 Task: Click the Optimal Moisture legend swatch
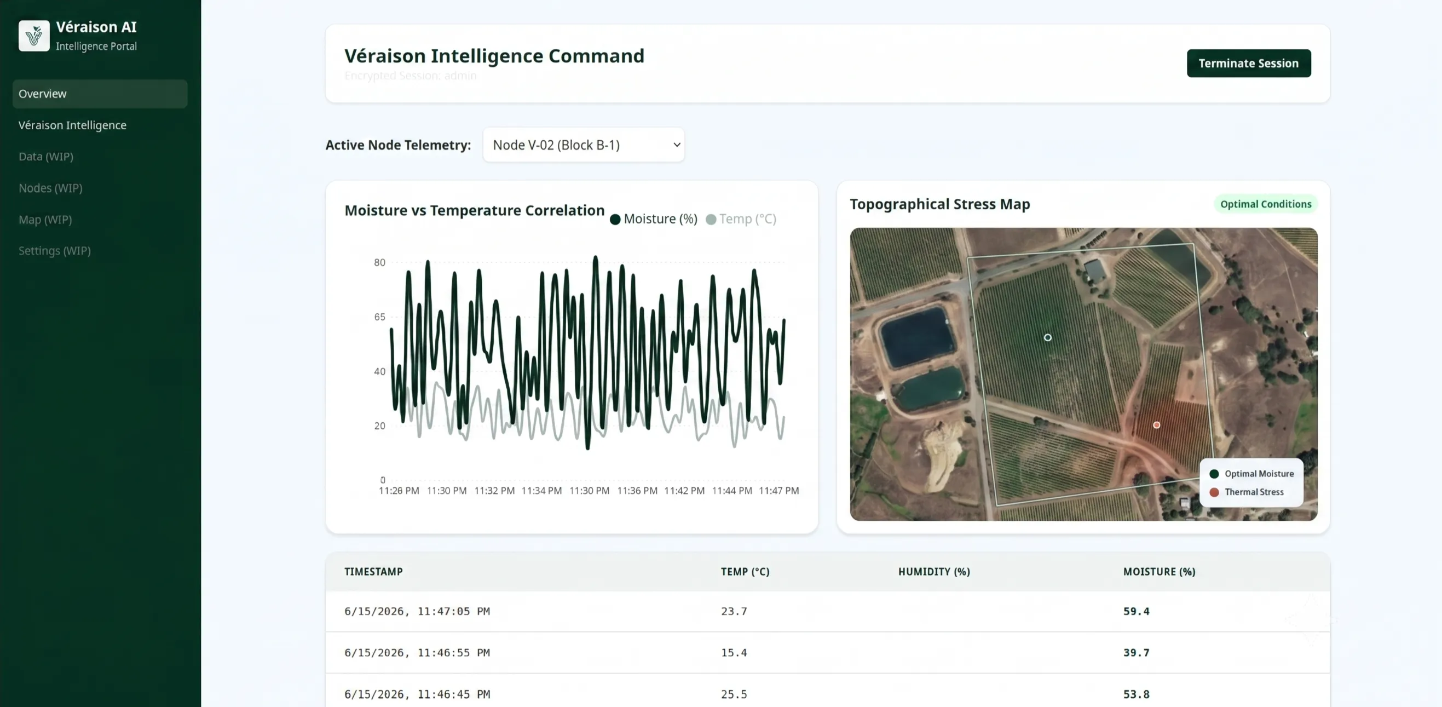pos(1214,474)
